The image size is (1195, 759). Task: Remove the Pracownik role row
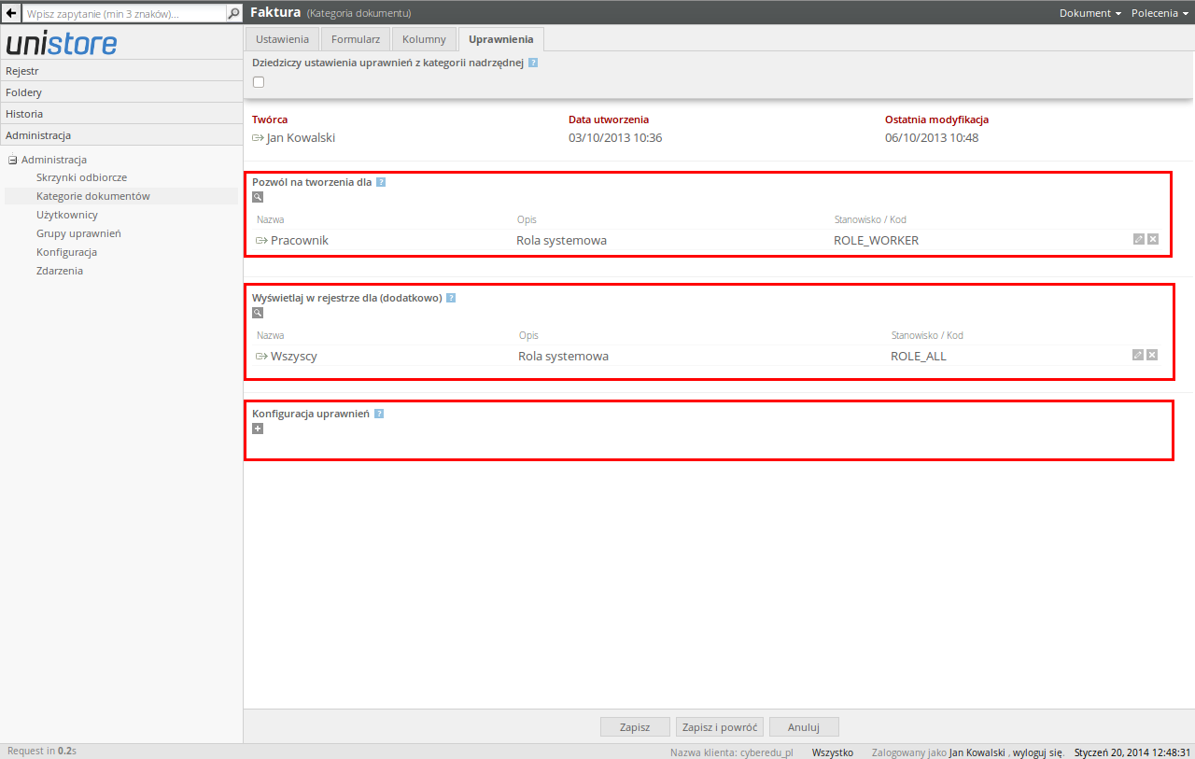tap(1153, 240)
